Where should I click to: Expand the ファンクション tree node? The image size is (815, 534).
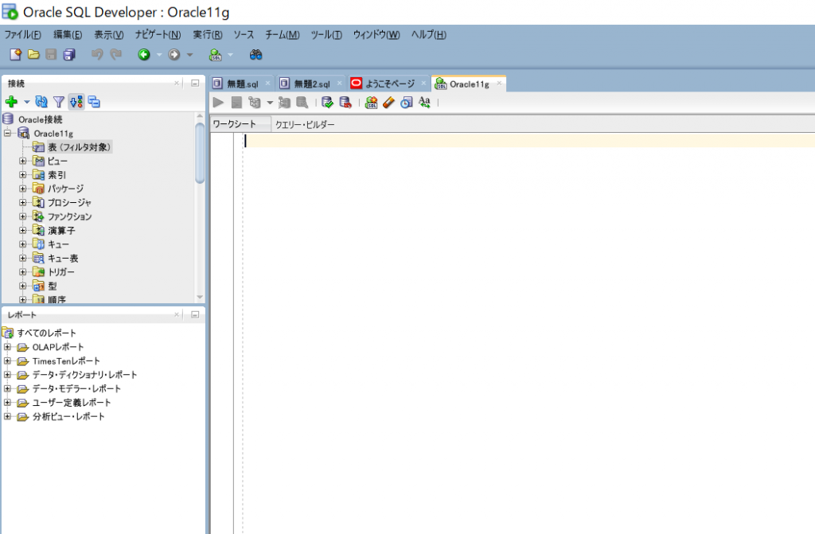(x=23, y=216)
